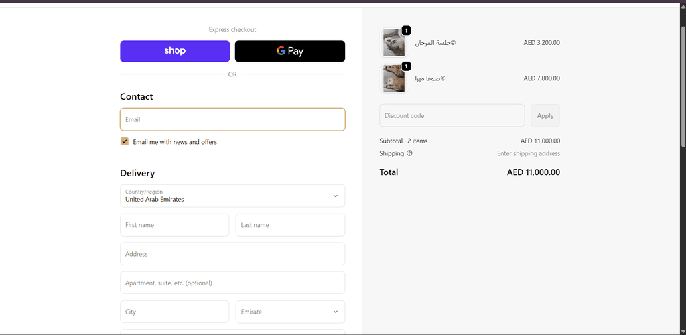
Task: Click into the First name field
Action: click(x=175, y=225)
